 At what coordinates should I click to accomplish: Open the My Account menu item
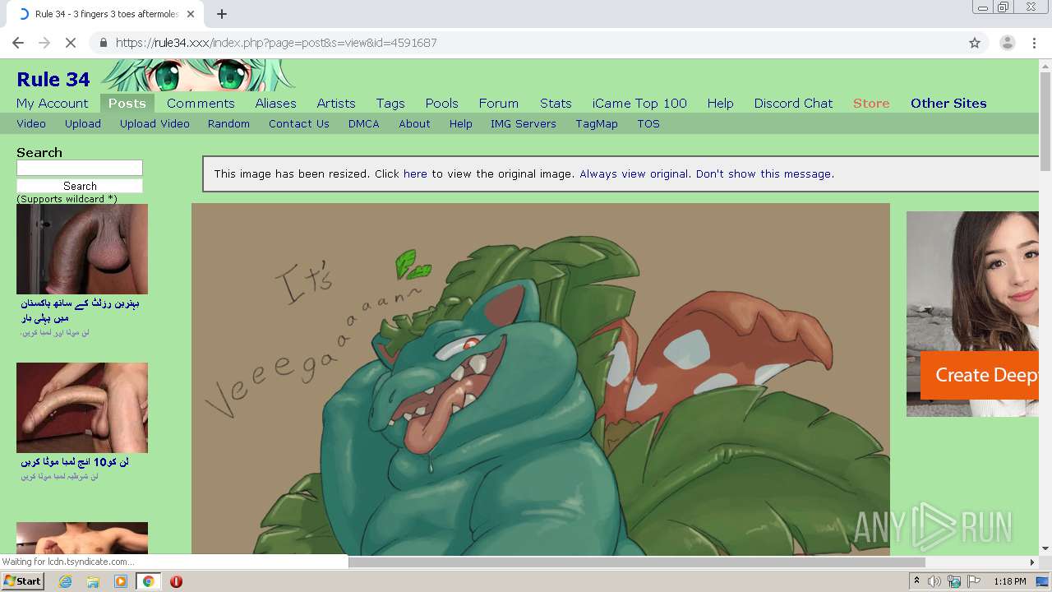point(52,103)
